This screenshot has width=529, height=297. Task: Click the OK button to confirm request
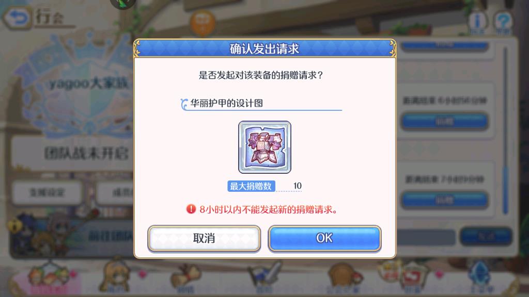[324, 238]
